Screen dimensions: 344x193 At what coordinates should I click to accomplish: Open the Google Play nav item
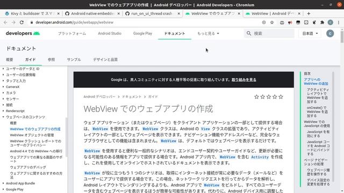click(142, 33)
